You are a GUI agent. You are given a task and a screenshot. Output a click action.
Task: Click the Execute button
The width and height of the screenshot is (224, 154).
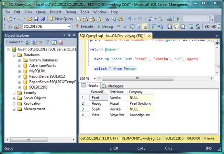click(x=84, y=27)
